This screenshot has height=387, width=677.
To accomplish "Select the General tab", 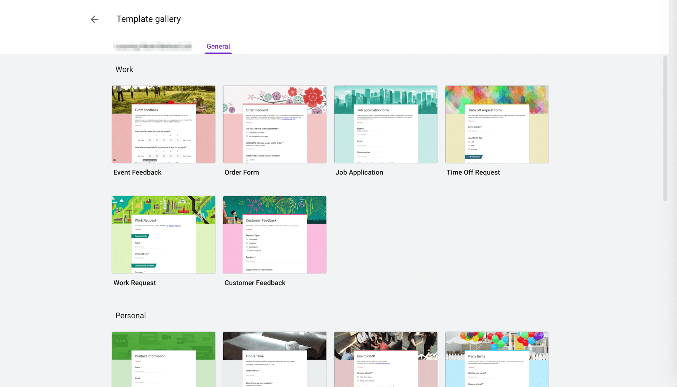I will [218, 46].
